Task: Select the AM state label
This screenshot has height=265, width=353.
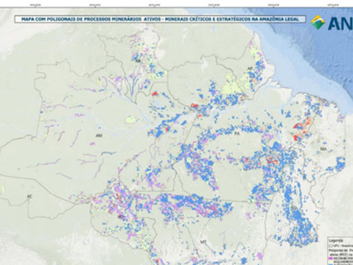Action: [99, 135]
